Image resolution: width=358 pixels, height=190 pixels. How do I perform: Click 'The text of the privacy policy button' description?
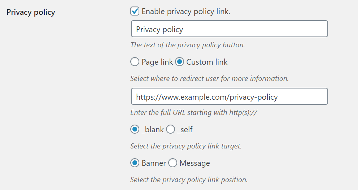[x=188, y=45]
